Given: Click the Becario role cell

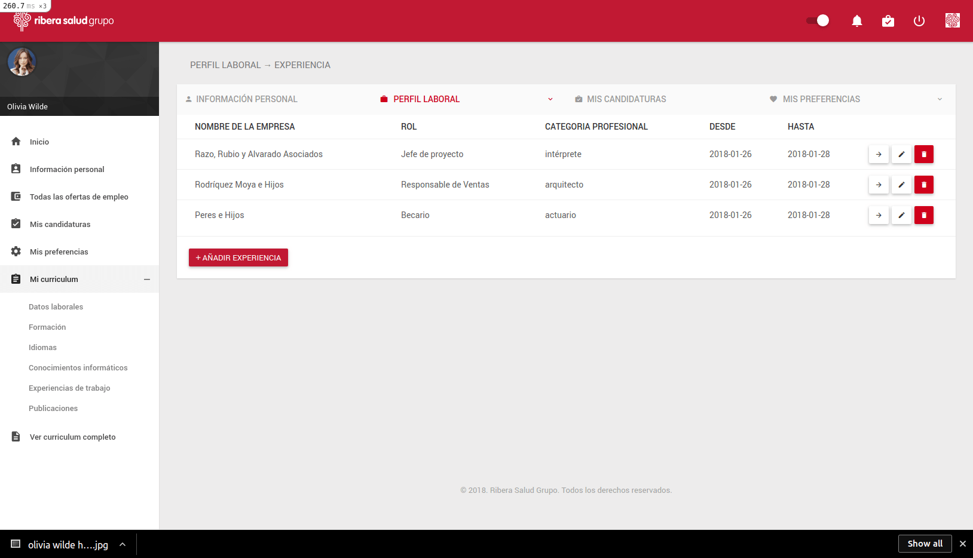Looking at the screenshot, I should point(415,215).
